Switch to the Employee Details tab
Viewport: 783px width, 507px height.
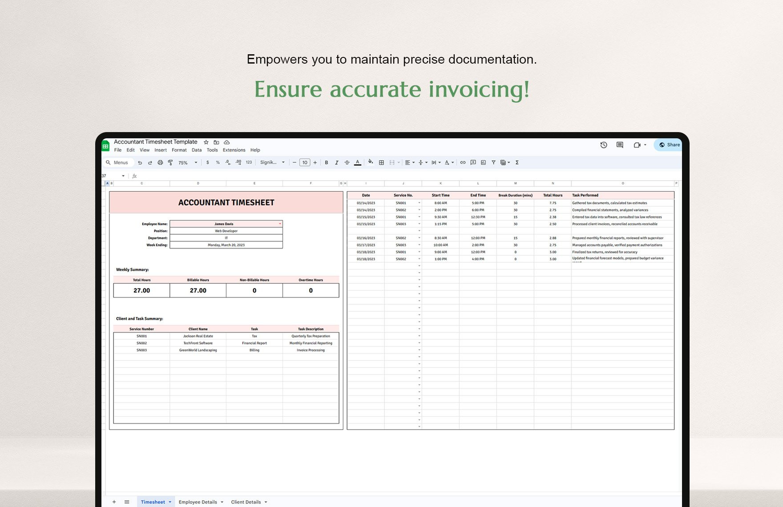coord(201,502)
